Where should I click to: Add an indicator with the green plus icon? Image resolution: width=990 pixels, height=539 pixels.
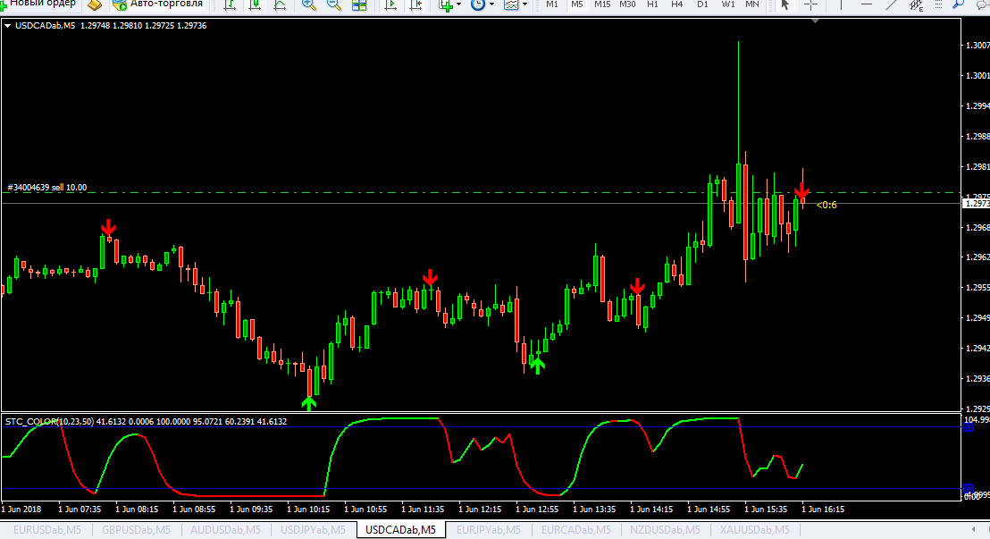(x=446, y=5)
